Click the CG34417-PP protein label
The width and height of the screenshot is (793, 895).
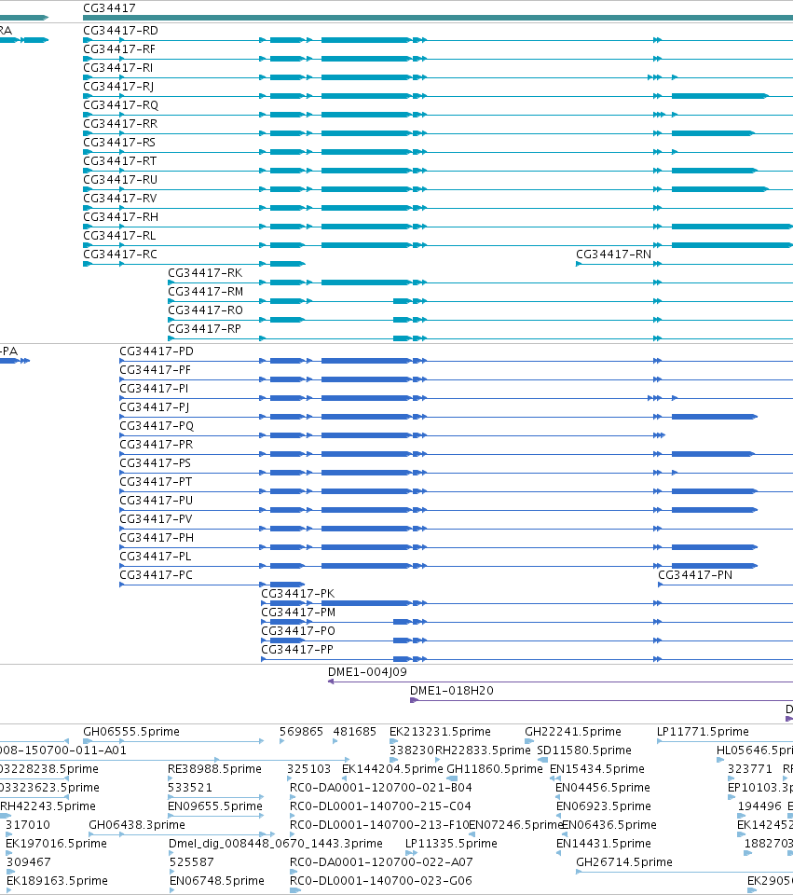pos(297,650)
